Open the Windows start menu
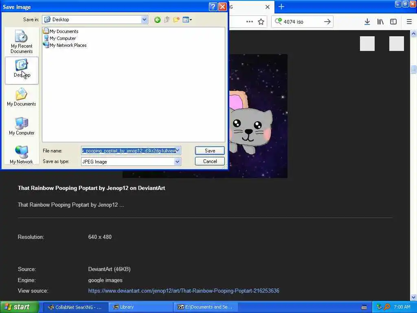The height and width of the screenshot is (313, 417). (19, 307)
